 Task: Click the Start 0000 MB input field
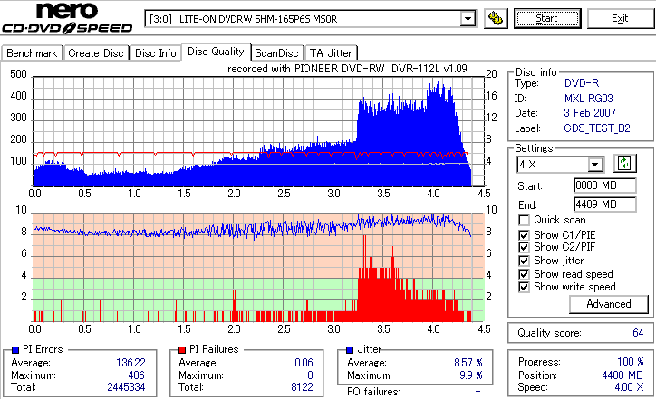click(605, 185)
